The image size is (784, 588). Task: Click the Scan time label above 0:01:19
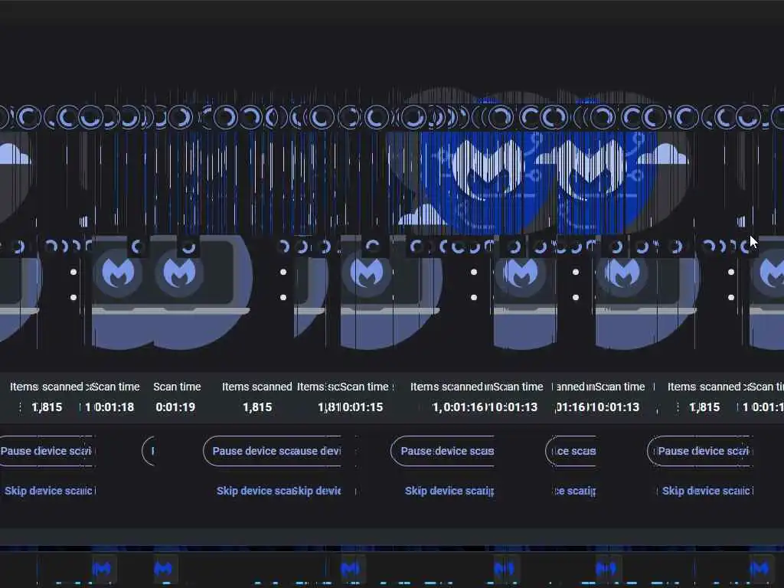click(177, 387)
